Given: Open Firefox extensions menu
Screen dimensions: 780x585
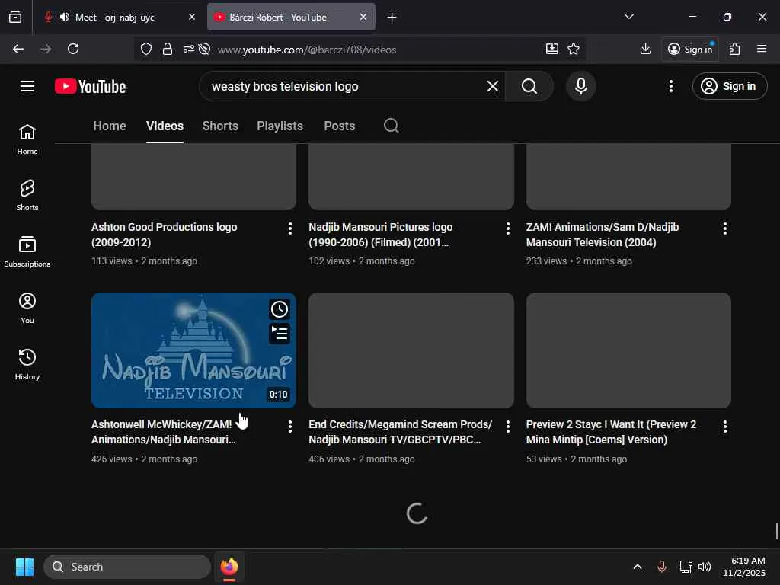Looking at the screenshot, I should point(735,49).
